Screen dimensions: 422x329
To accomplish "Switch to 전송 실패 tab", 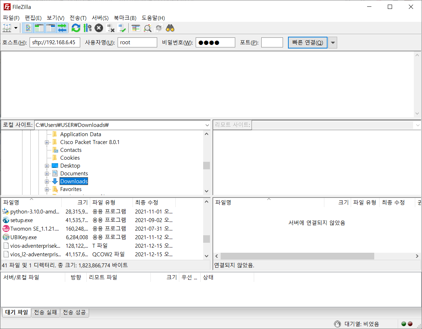I will click(45, 312).
